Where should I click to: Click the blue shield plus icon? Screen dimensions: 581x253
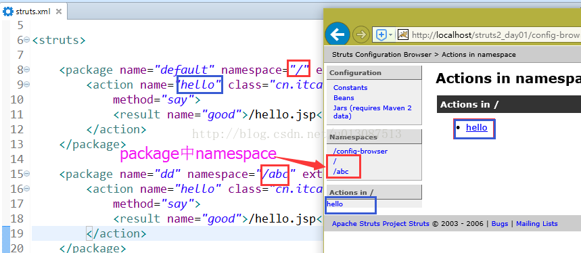(x=381, y=34)
